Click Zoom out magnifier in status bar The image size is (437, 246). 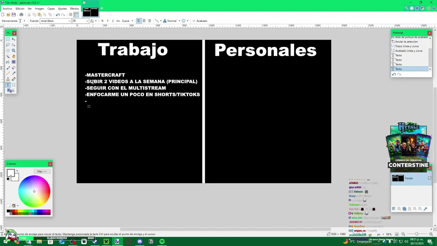(x=403, y=234)
